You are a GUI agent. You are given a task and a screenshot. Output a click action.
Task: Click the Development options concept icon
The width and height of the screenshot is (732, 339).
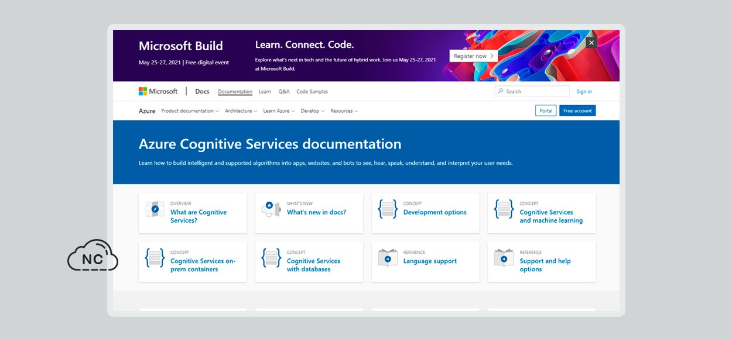click(388, 209)
